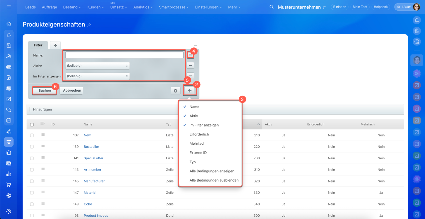Select the checkbox for Manufacturer row
425x219 pixels.
click(32, 181)
